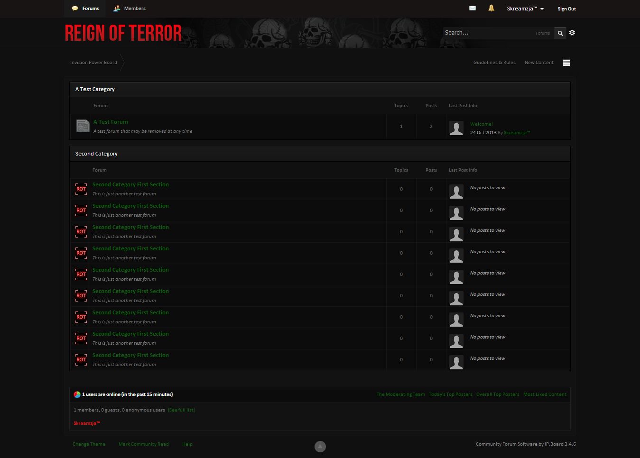Open the notifications bell icon

coord(491,8)
